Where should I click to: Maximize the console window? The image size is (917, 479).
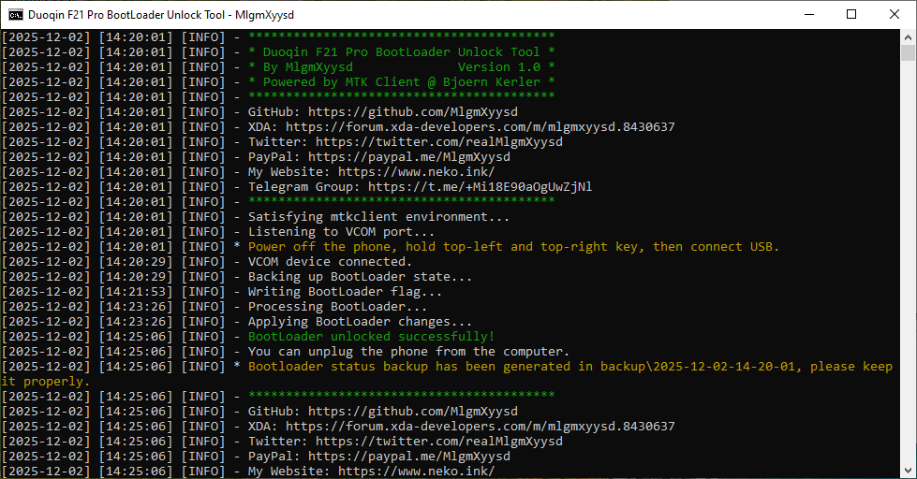click(x=851, y=14)
